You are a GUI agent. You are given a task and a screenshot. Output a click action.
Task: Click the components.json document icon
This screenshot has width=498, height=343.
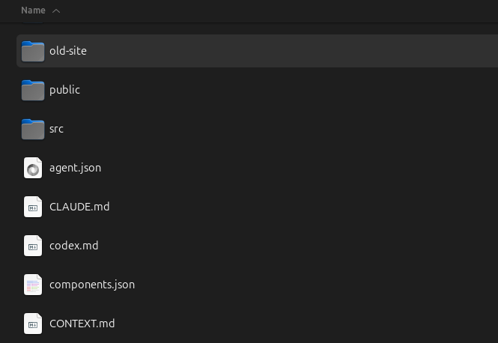pyautogui.click(x=33, y=285)
